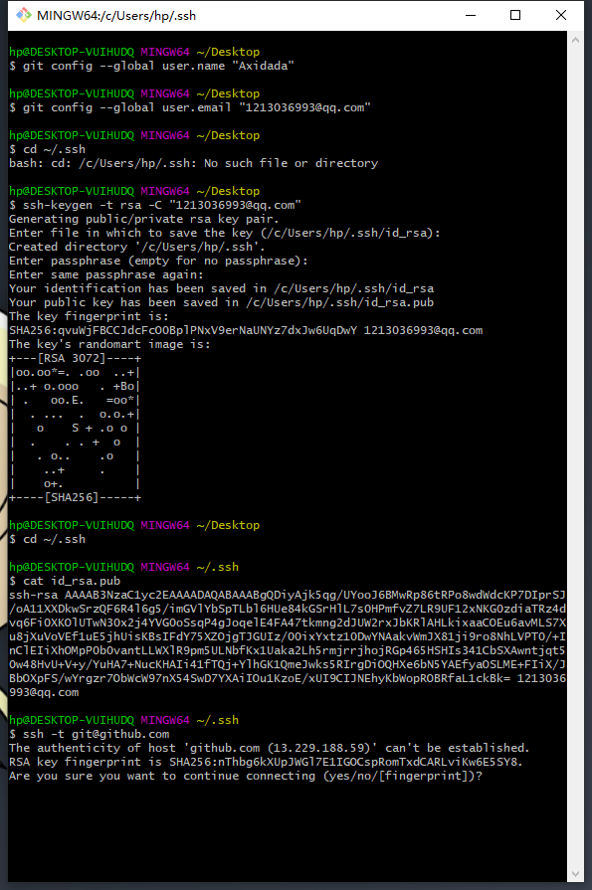
Task: Click the user.name "Axidada" config command
Action: [151, 66]
